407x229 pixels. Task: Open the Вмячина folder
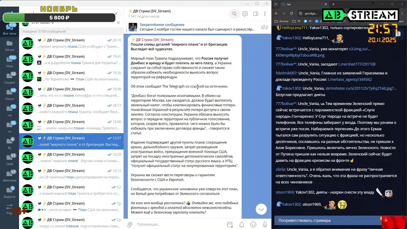pos(10,176)
